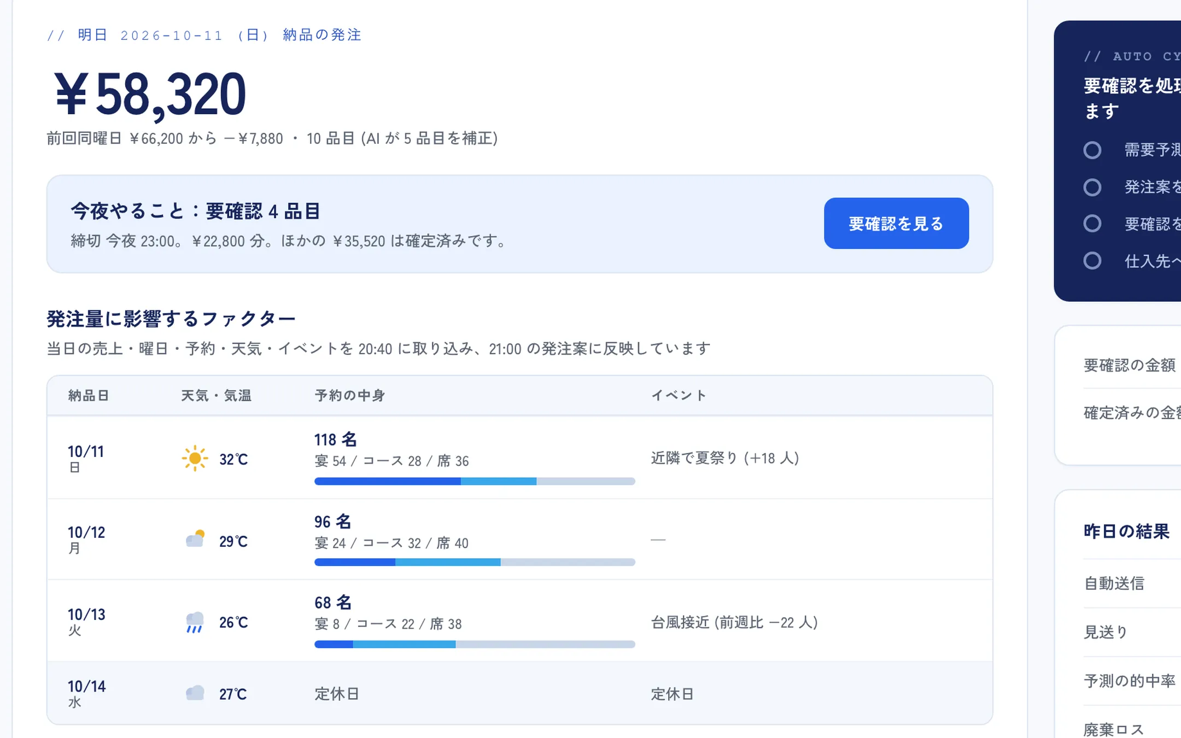
Task: Click the rain cloud icon for 10/13
Action: click(x=195, y=622)
